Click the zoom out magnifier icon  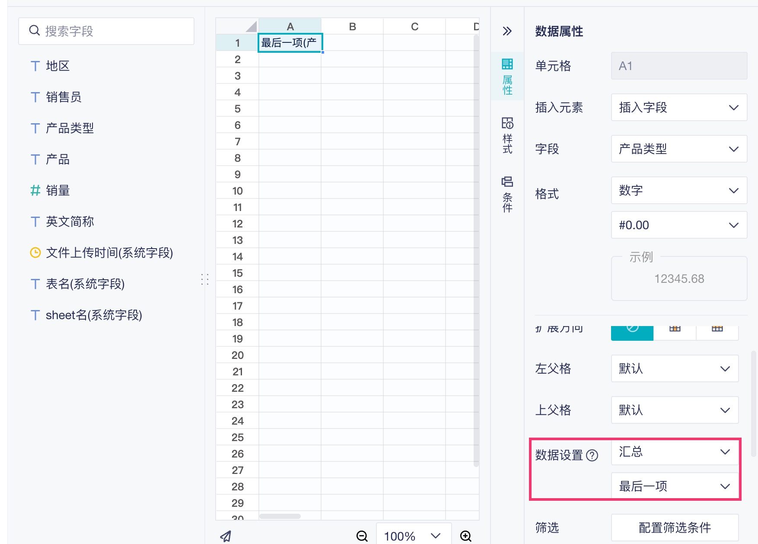[x=362, y=536]
